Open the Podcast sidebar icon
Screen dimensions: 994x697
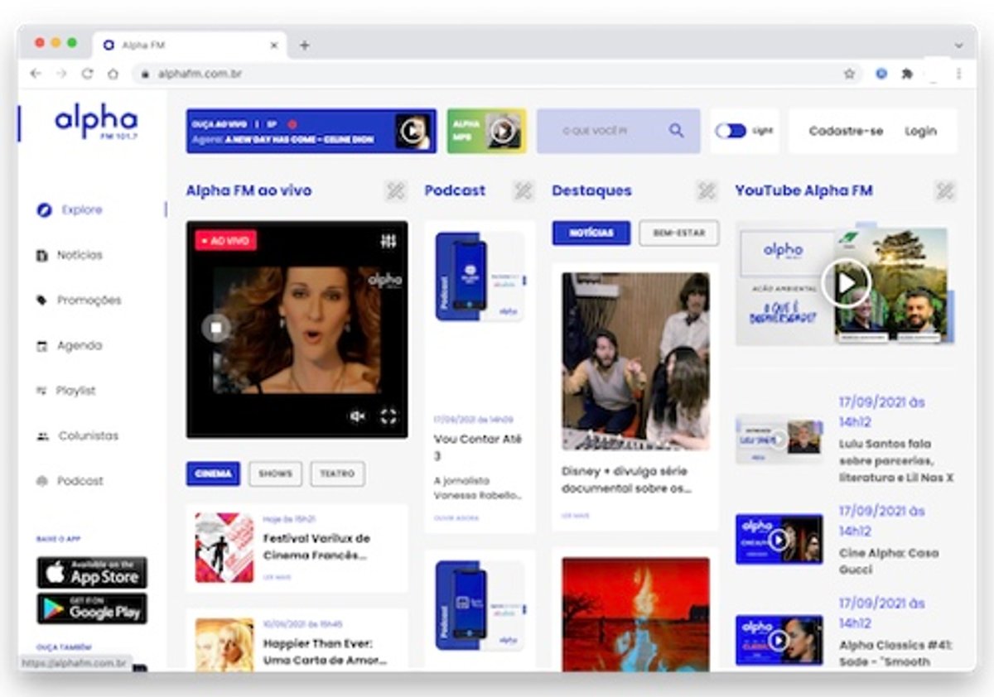click(x=42, y=481)
